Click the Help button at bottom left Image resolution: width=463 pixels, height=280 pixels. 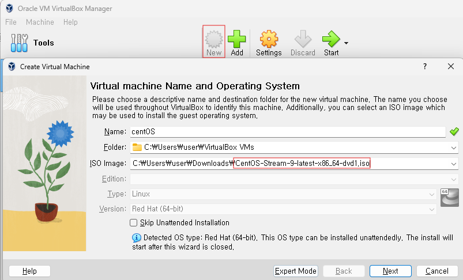click(x=29, y=271)
